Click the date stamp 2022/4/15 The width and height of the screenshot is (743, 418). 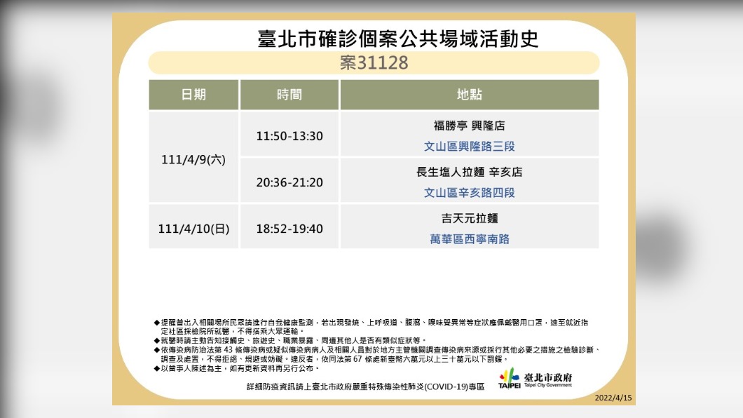point(613,398)
